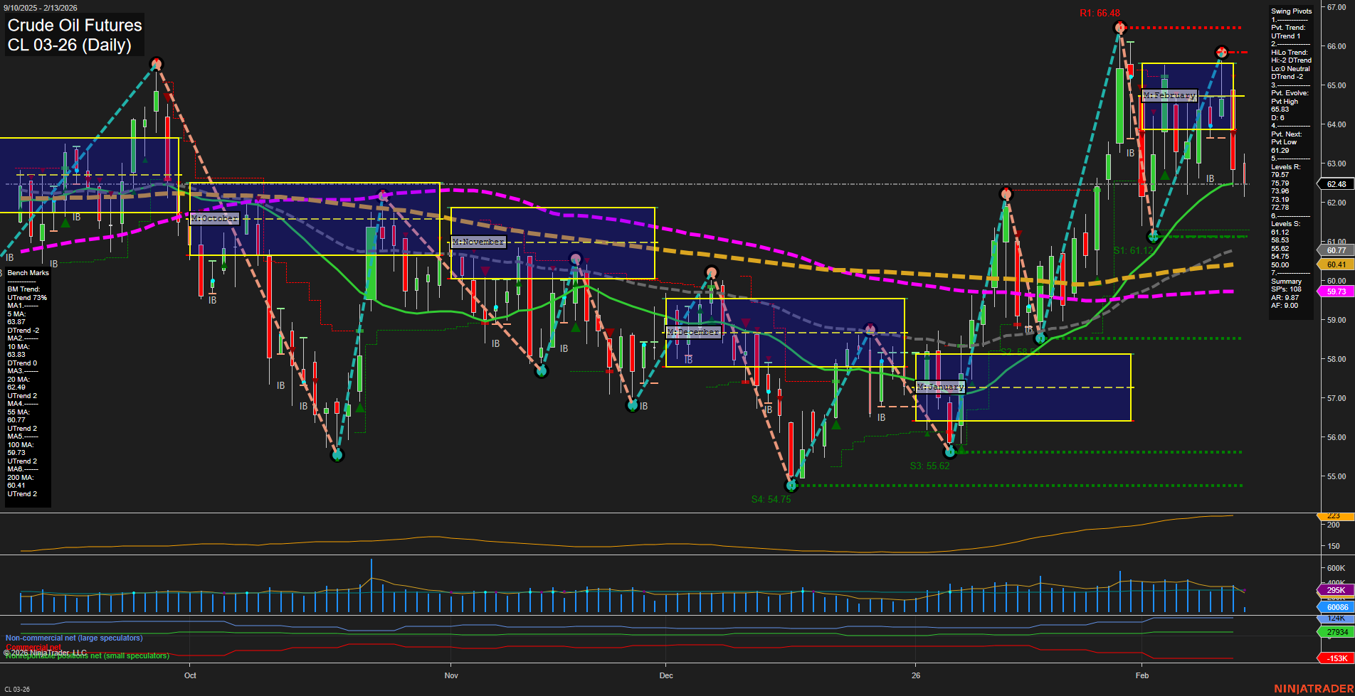
Task: Click the Commercial net legend text
Action: [33, 647]
